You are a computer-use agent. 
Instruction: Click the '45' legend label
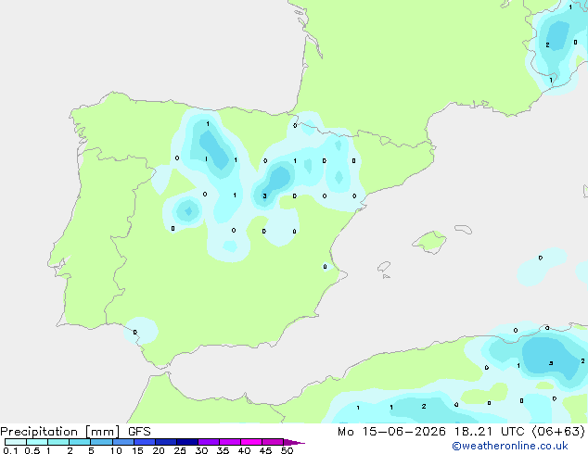pyautogui.click(x=265, y=450)
